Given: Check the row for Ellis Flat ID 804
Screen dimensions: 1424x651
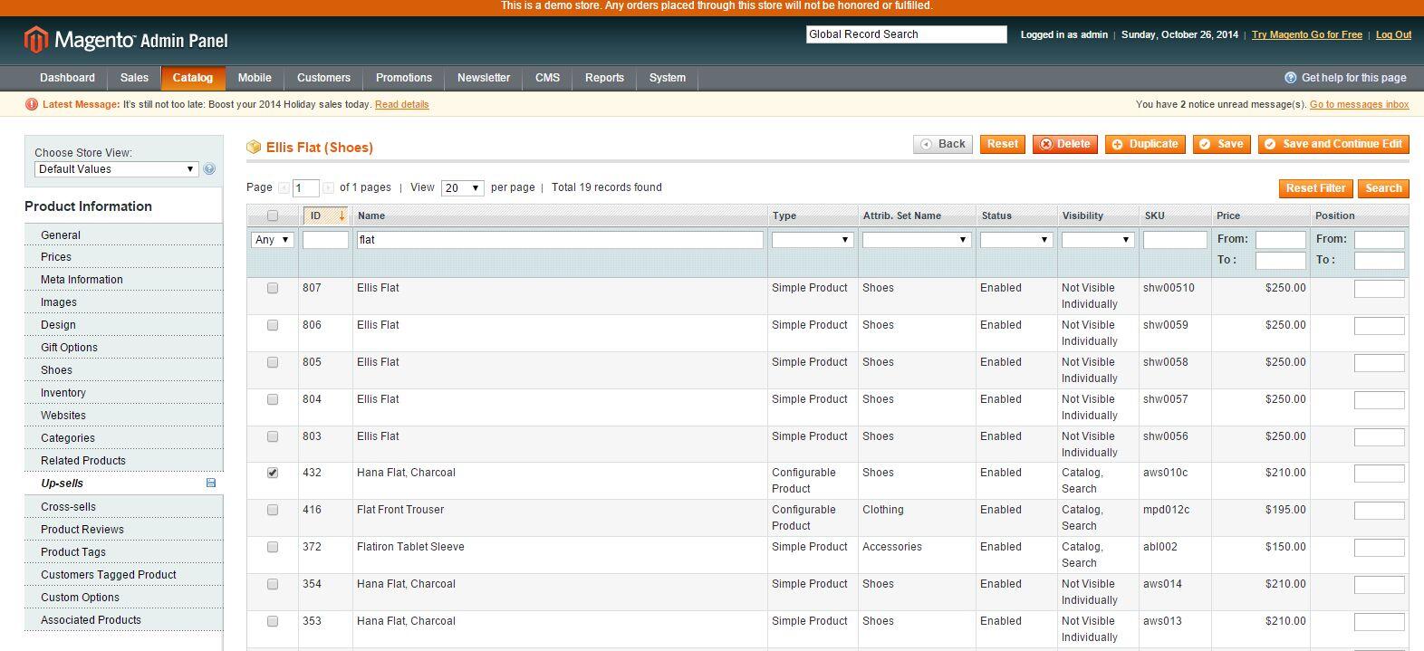Looking at the screenshot, I should click(273, 399).
